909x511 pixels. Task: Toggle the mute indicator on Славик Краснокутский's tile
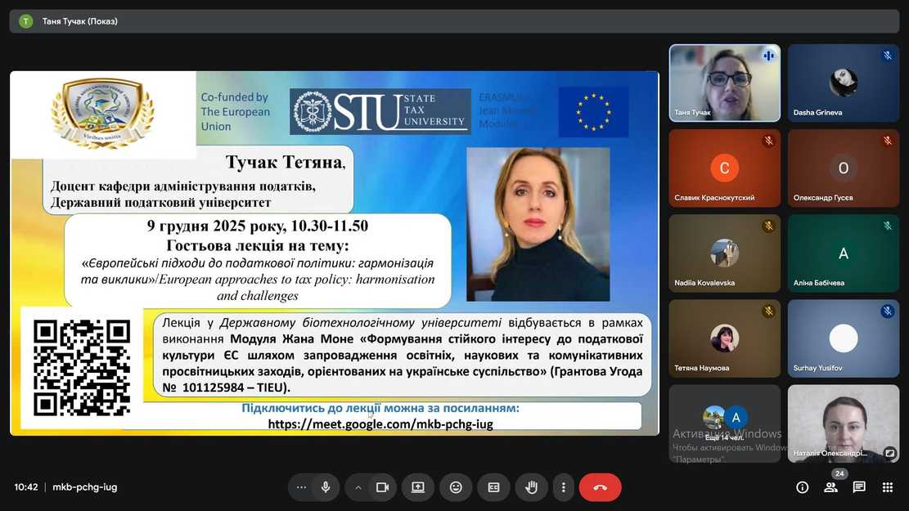pyautogui.click(x=768, y=140)
